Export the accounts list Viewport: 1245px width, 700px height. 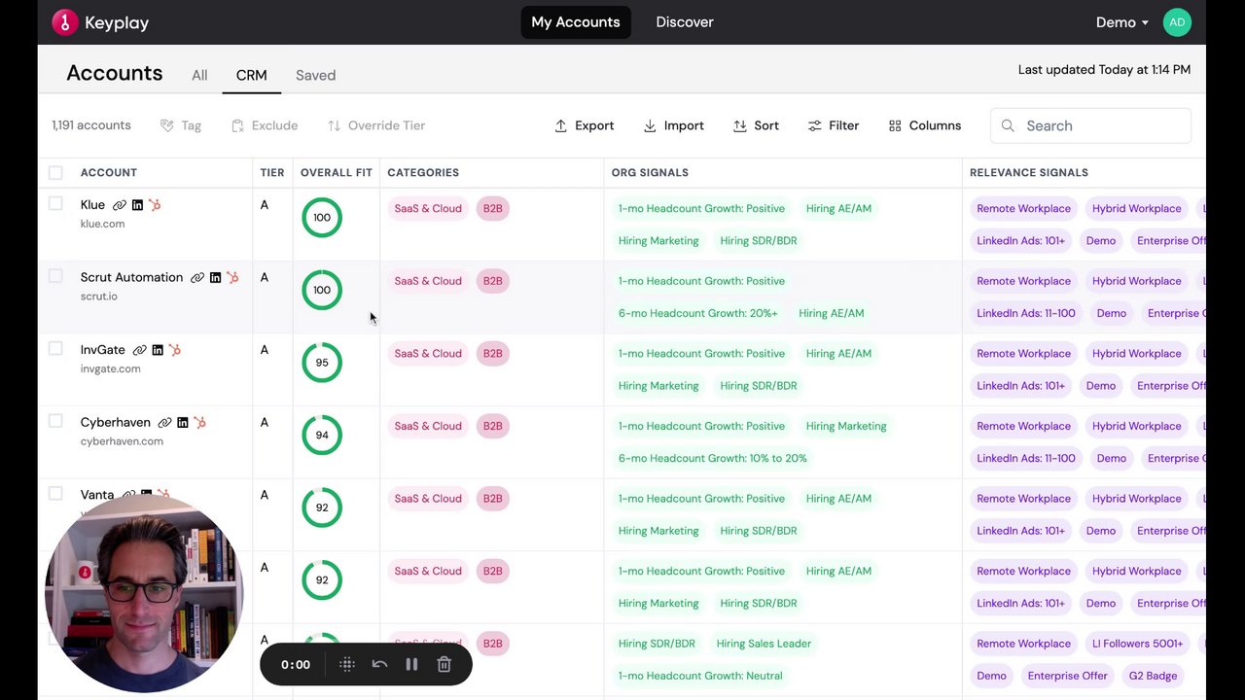(585, 125)
